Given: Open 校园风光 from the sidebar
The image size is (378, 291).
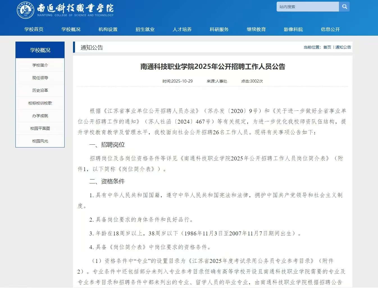Looking at the screenshot, I should [x=40, y=141].
